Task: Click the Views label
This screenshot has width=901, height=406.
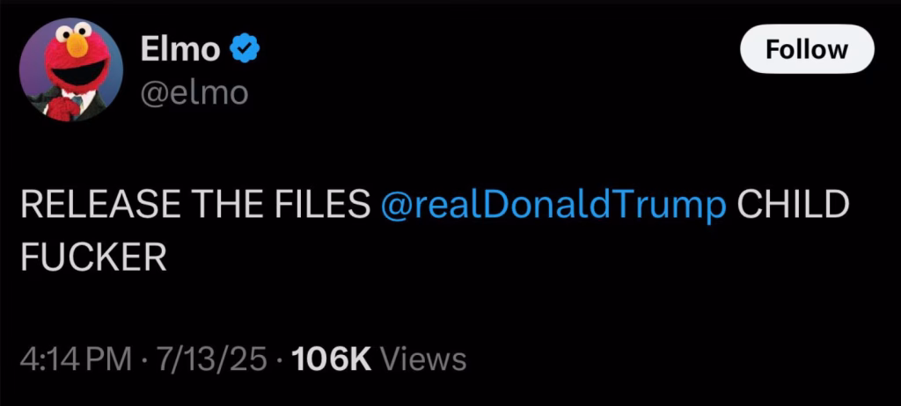Action: pyautogui.click(x=424, y=359)
